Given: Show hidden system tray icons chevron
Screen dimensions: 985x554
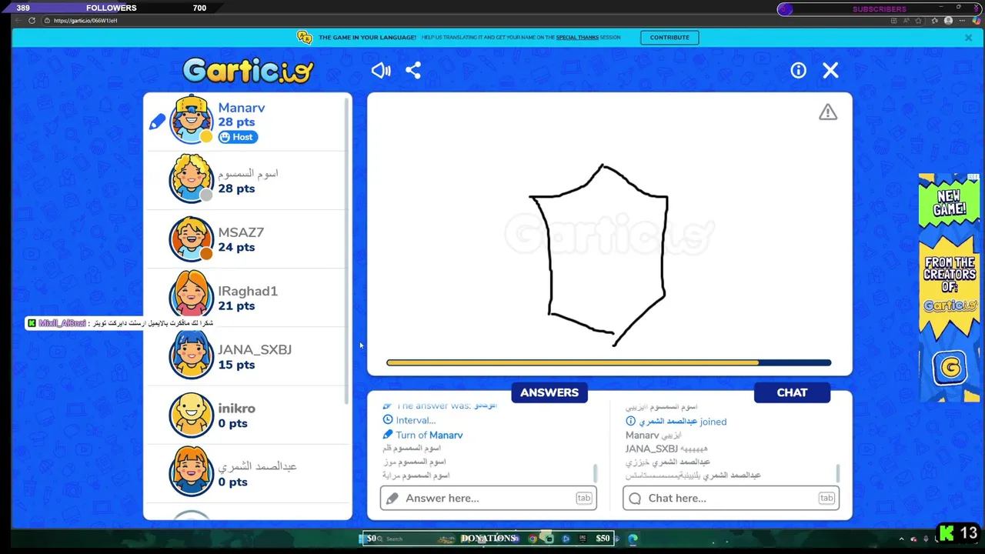Looking at the screenshot, I should point(901,539).
